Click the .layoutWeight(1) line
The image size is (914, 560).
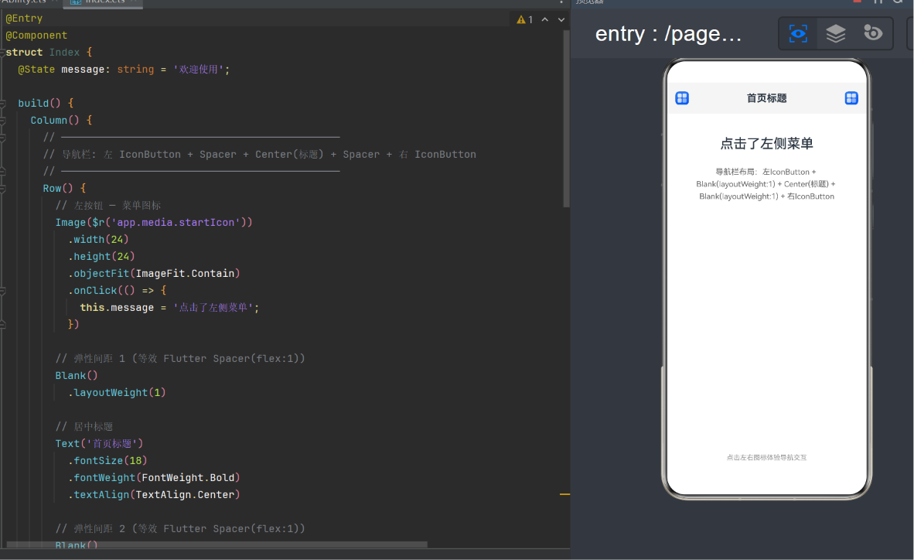point(117,393)
